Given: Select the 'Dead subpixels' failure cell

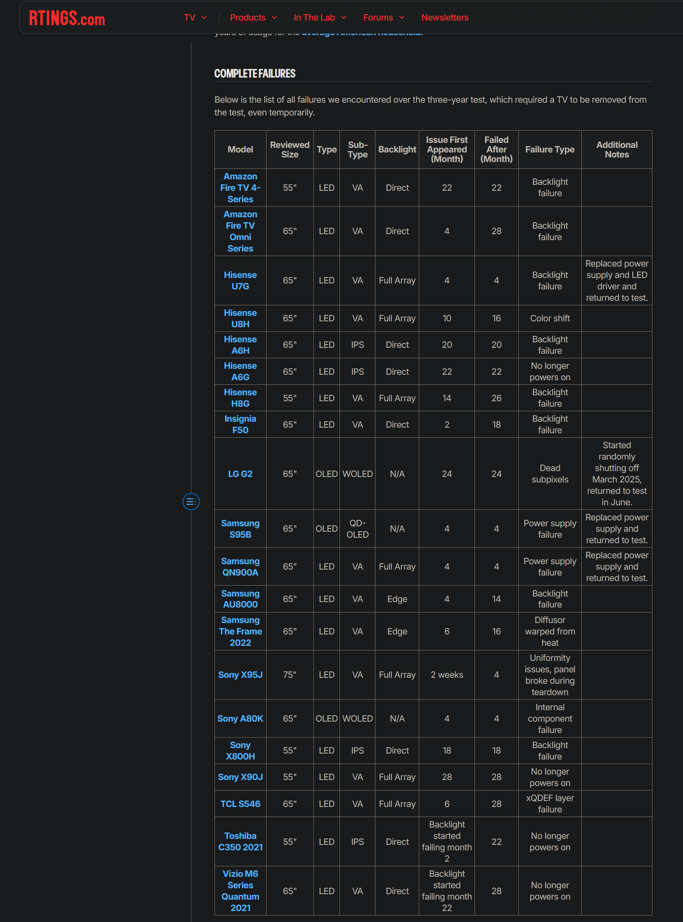Looking at the screenshot, I should click(x=550, y=474).
